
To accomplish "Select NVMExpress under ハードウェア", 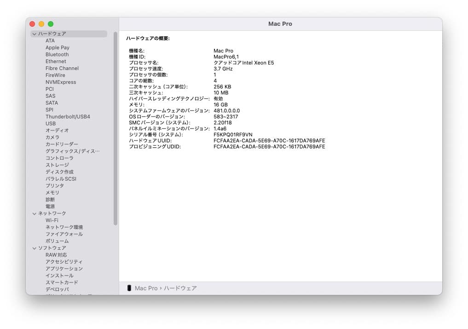I will (x=60, y=82).
